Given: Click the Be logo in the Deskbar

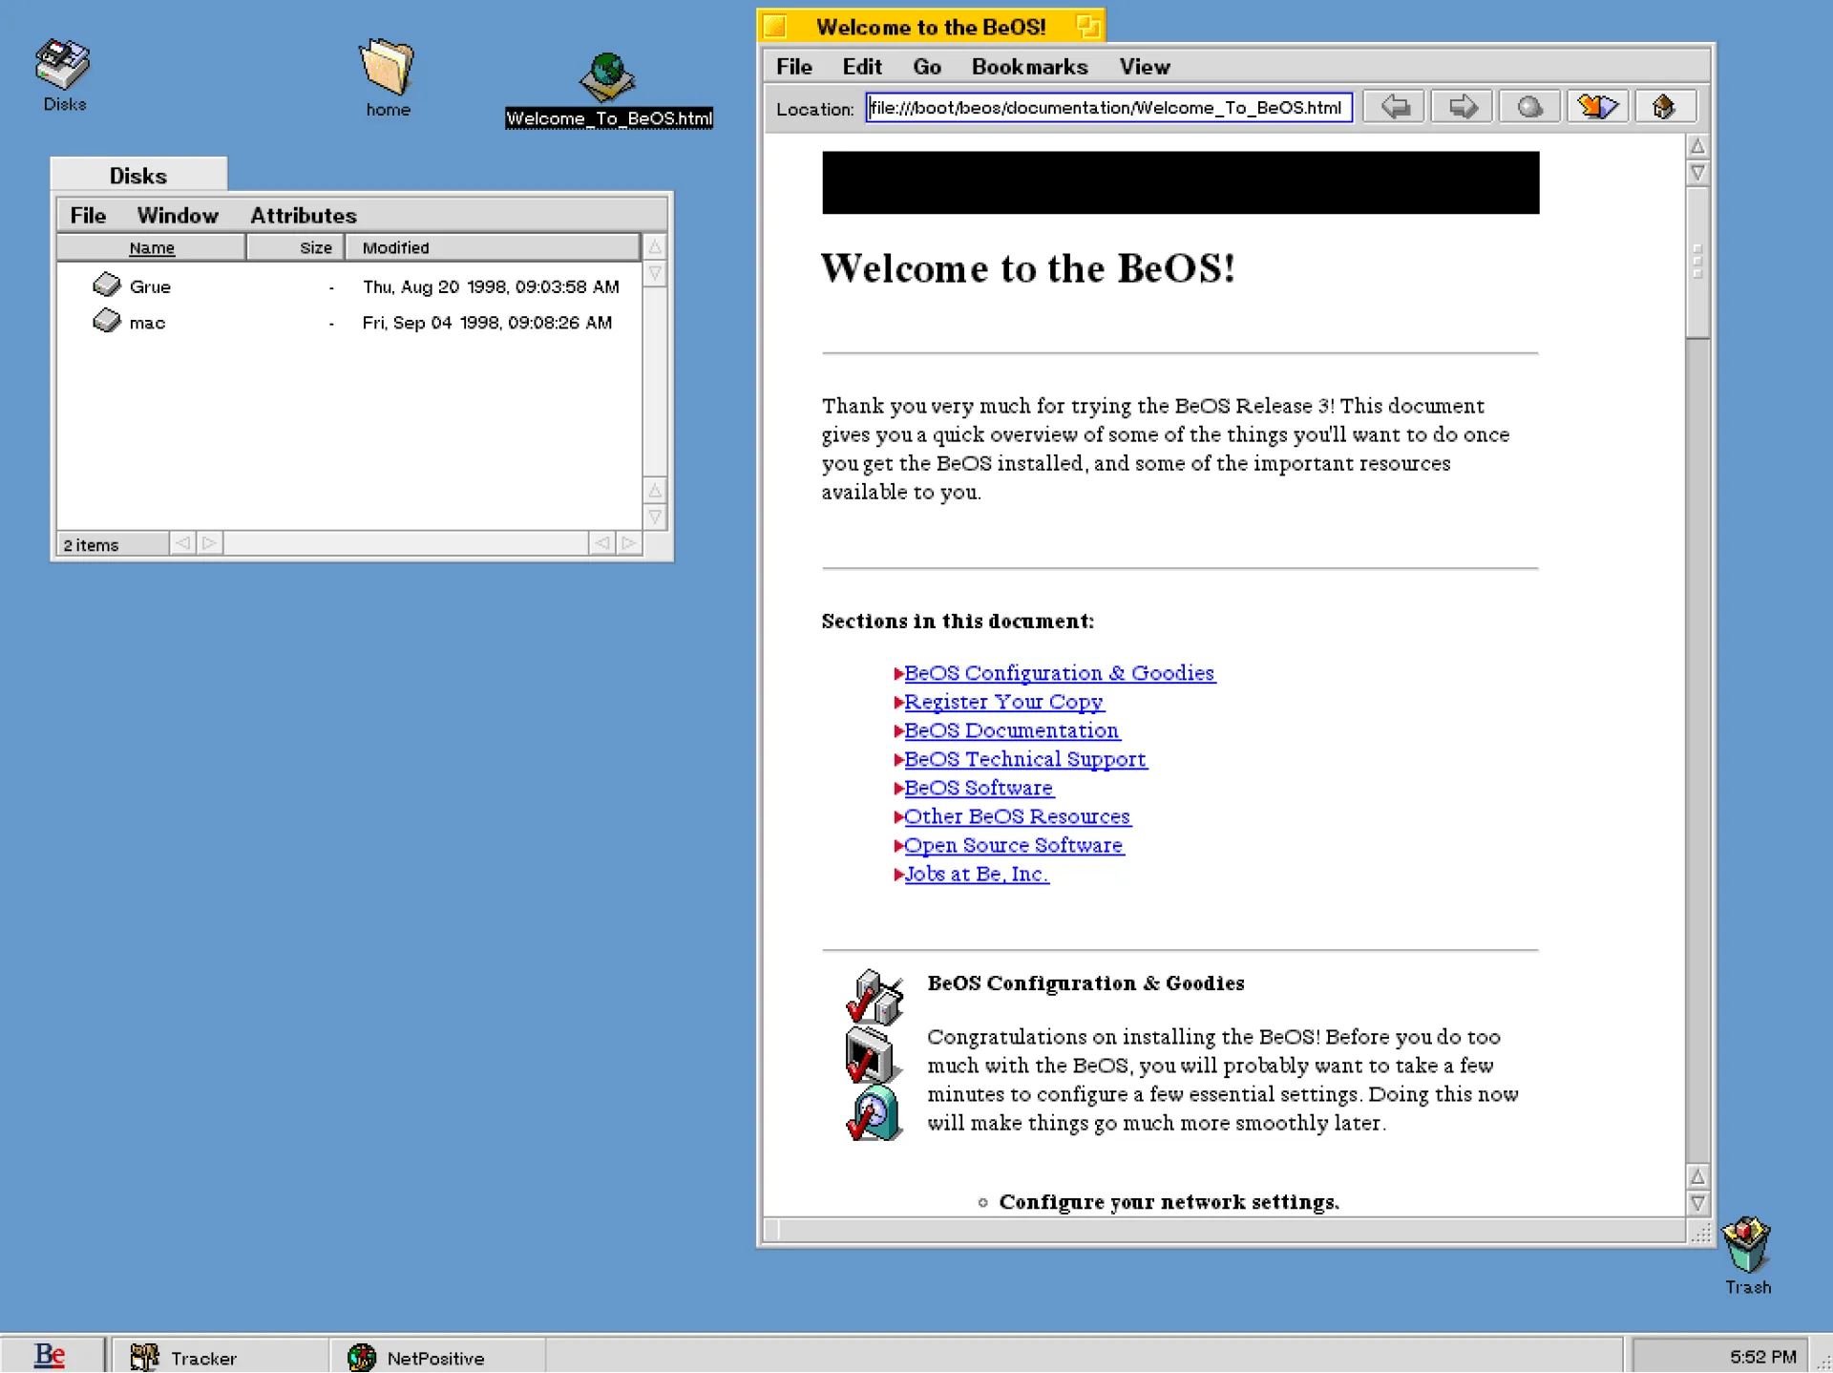Looking at the screenshot, I should (48, 1355).
